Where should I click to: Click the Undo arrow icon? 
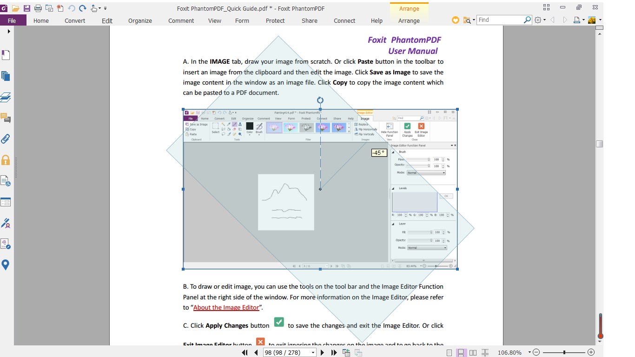tap(72, 8)
